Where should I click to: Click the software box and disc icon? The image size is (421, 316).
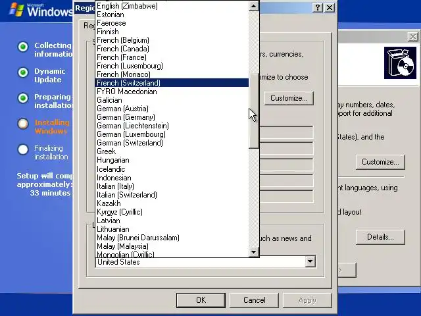[x=400, y=63]
